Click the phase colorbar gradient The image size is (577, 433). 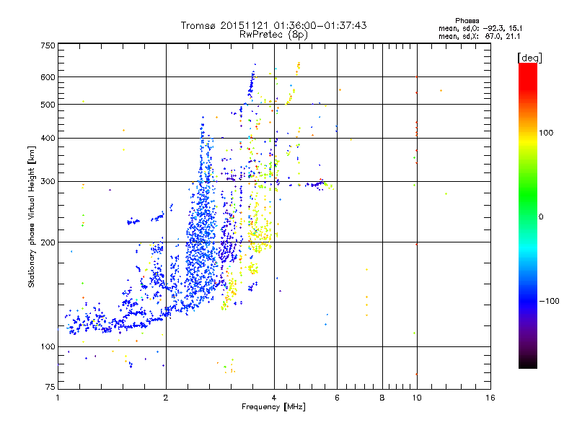click(528, 215)
